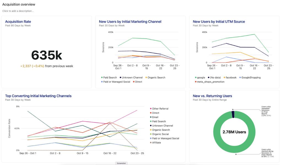Viewport: 282px width, 165px height.
Task: Open the New Users by Initial Marketing Channel report
Action: pos(130,21)
